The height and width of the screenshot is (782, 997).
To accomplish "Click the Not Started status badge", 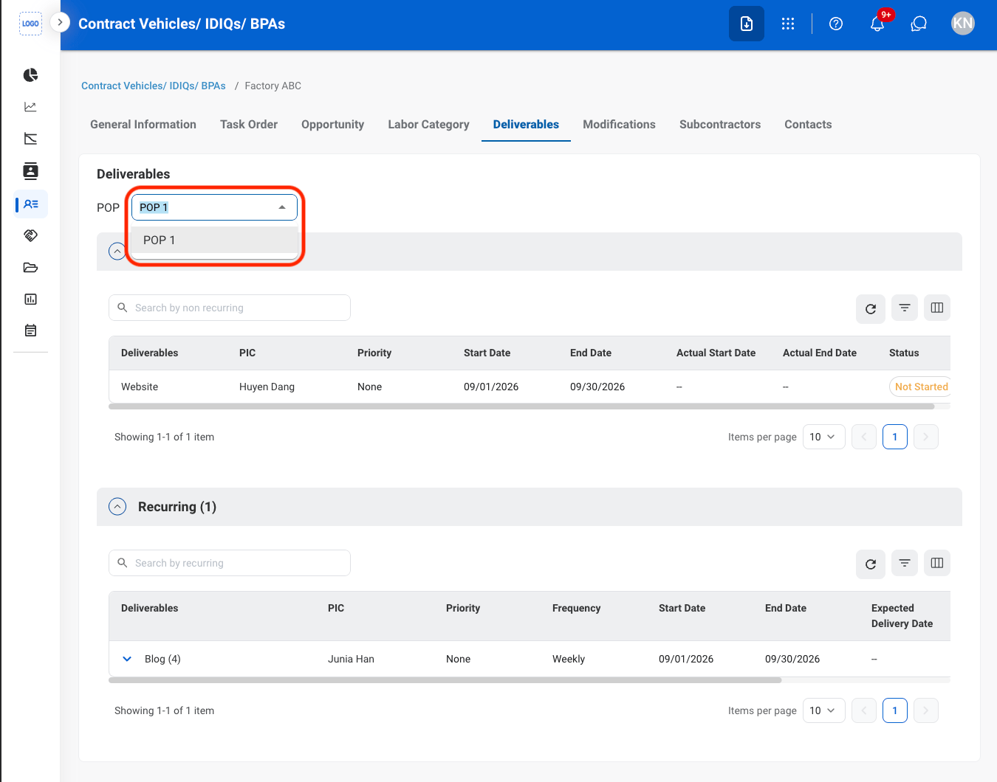I will click(x=920, y=387).
